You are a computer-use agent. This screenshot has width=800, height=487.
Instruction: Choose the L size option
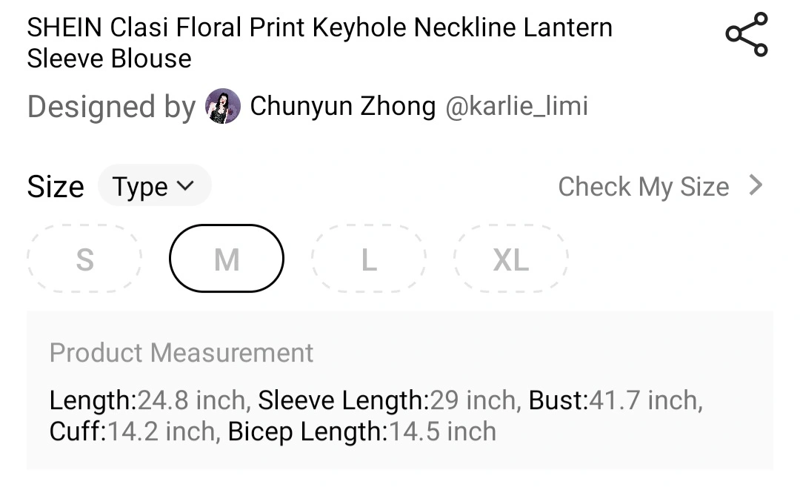tap(368, 258)
